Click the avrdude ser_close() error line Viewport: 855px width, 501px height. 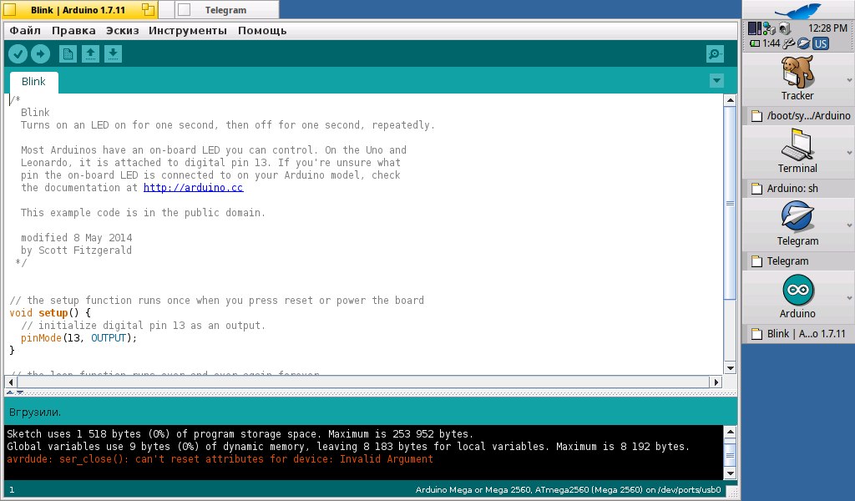tap(220, 459)
